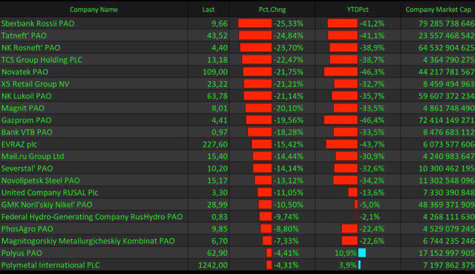This screenshot has width=475, height=274.
Task: Click the -4,31% change for Polymetal
Action: 286,265
